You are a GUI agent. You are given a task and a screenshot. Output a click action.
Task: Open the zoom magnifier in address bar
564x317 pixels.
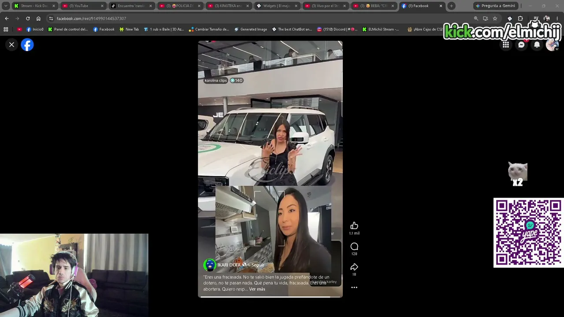(x=476, y=18)
